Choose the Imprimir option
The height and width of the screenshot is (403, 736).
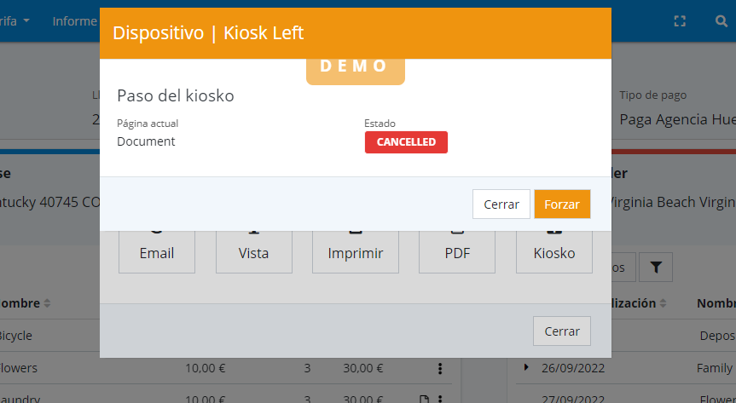tap(356, 253)
